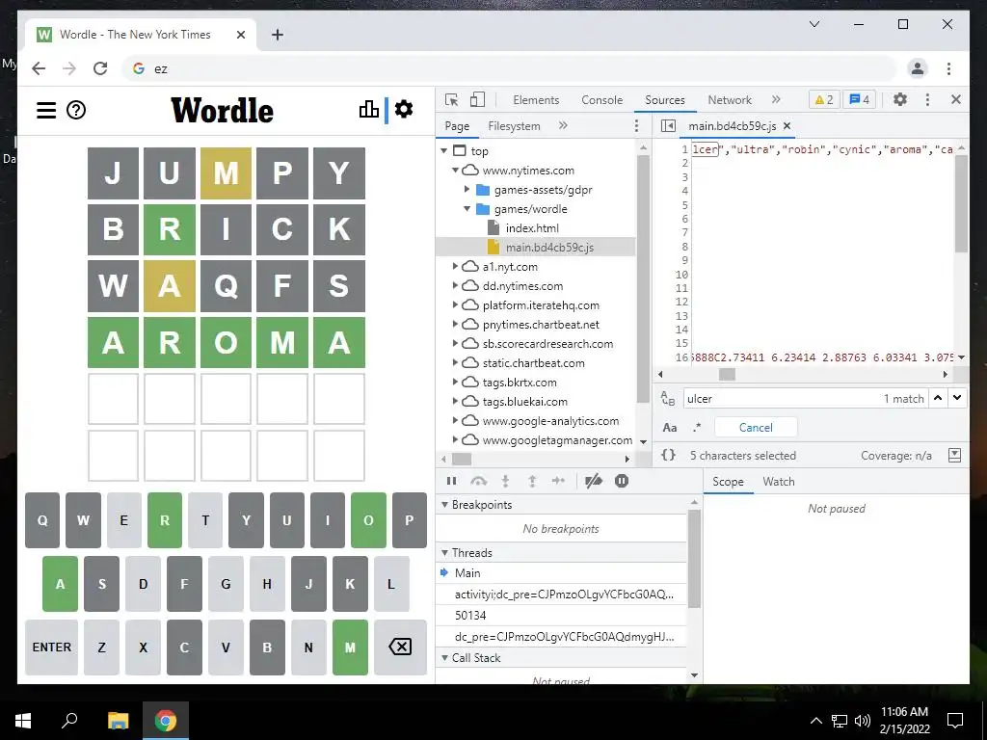Cancel the in-file search
Screen dimensions: 987x740
pyautogui.click(x=756, y=427)
